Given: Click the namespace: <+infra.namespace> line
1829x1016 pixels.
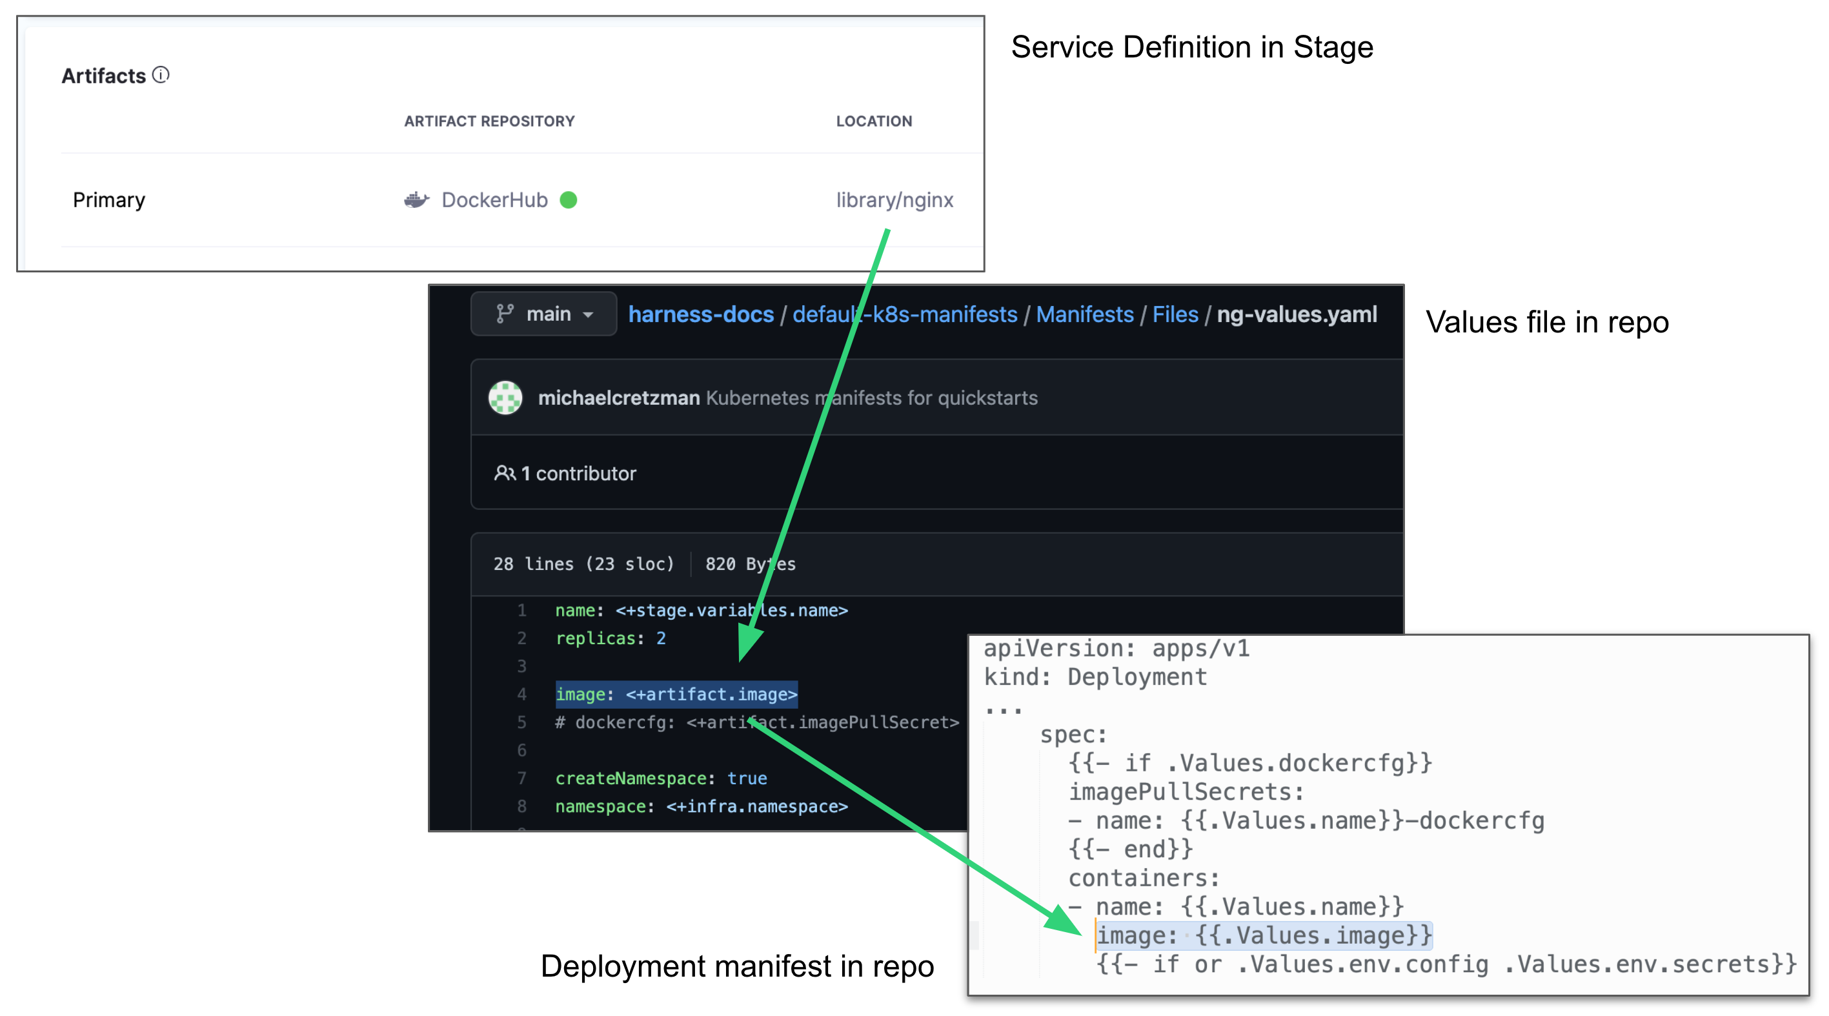Looking at the screenshot, I should click(x=702, y=807).
